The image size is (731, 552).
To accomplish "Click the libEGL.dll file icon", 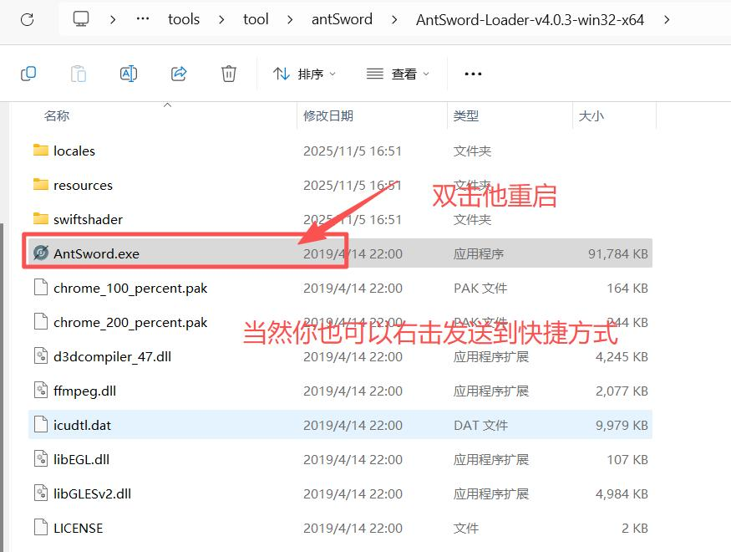I will click(41, 459).
